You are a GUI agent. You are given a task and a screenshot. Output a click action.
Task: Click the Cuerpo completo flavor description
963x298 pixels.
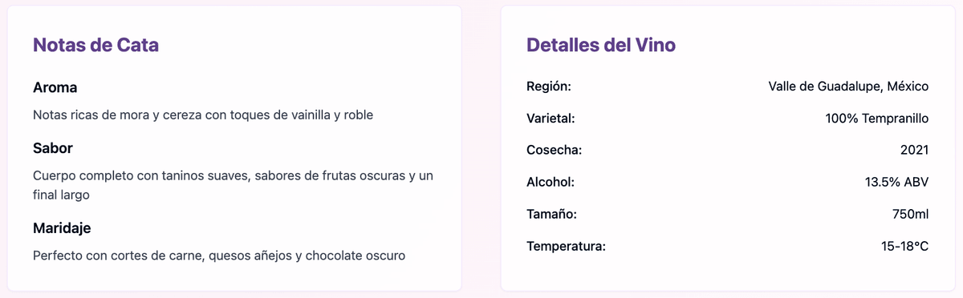pos(234,184)
